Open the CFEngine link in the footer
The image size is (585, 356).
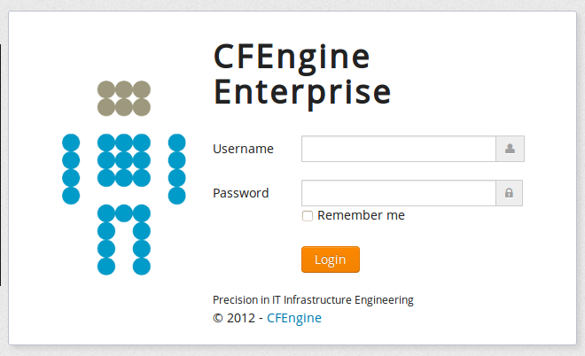click(x=294, y=318)
